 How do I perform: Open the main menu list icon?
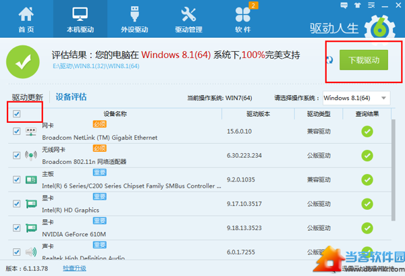tap(371, 5)
